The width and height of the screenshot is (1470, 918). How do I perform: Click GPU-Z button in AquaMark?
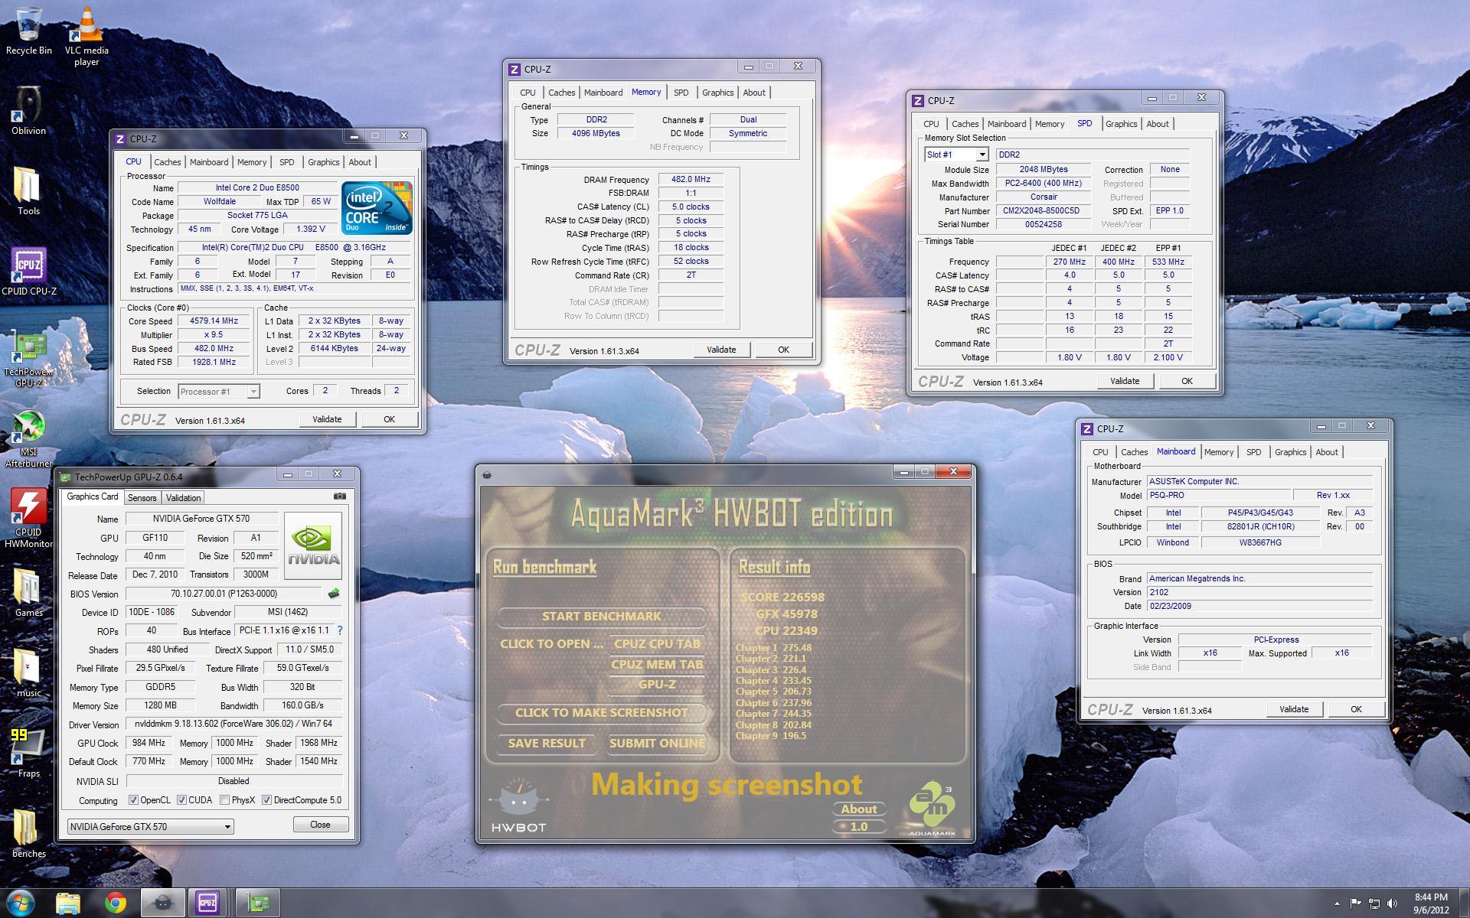[x=656, y=685]
